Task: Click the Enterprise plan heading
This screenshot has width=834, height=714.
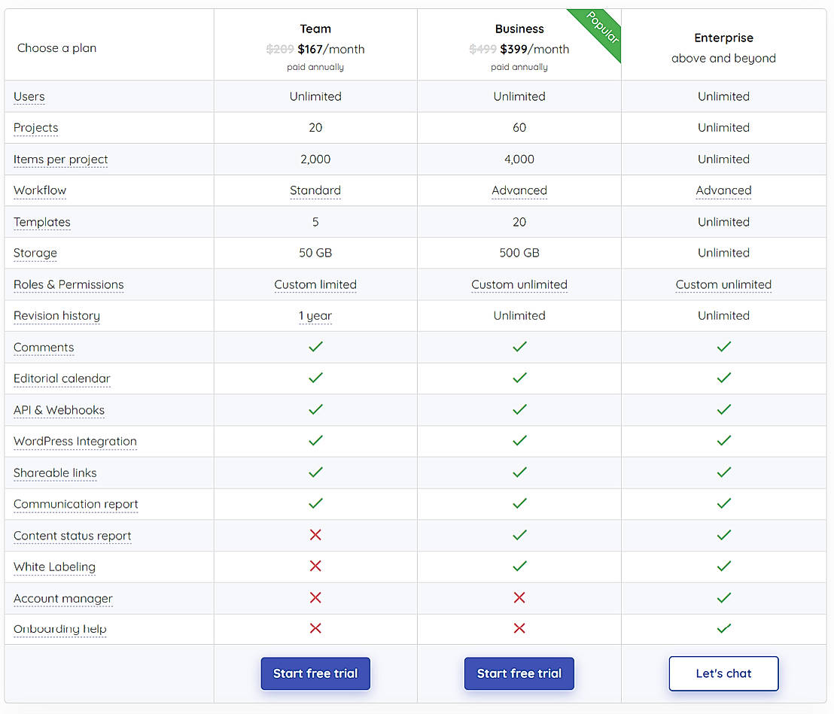Action: 723,38
